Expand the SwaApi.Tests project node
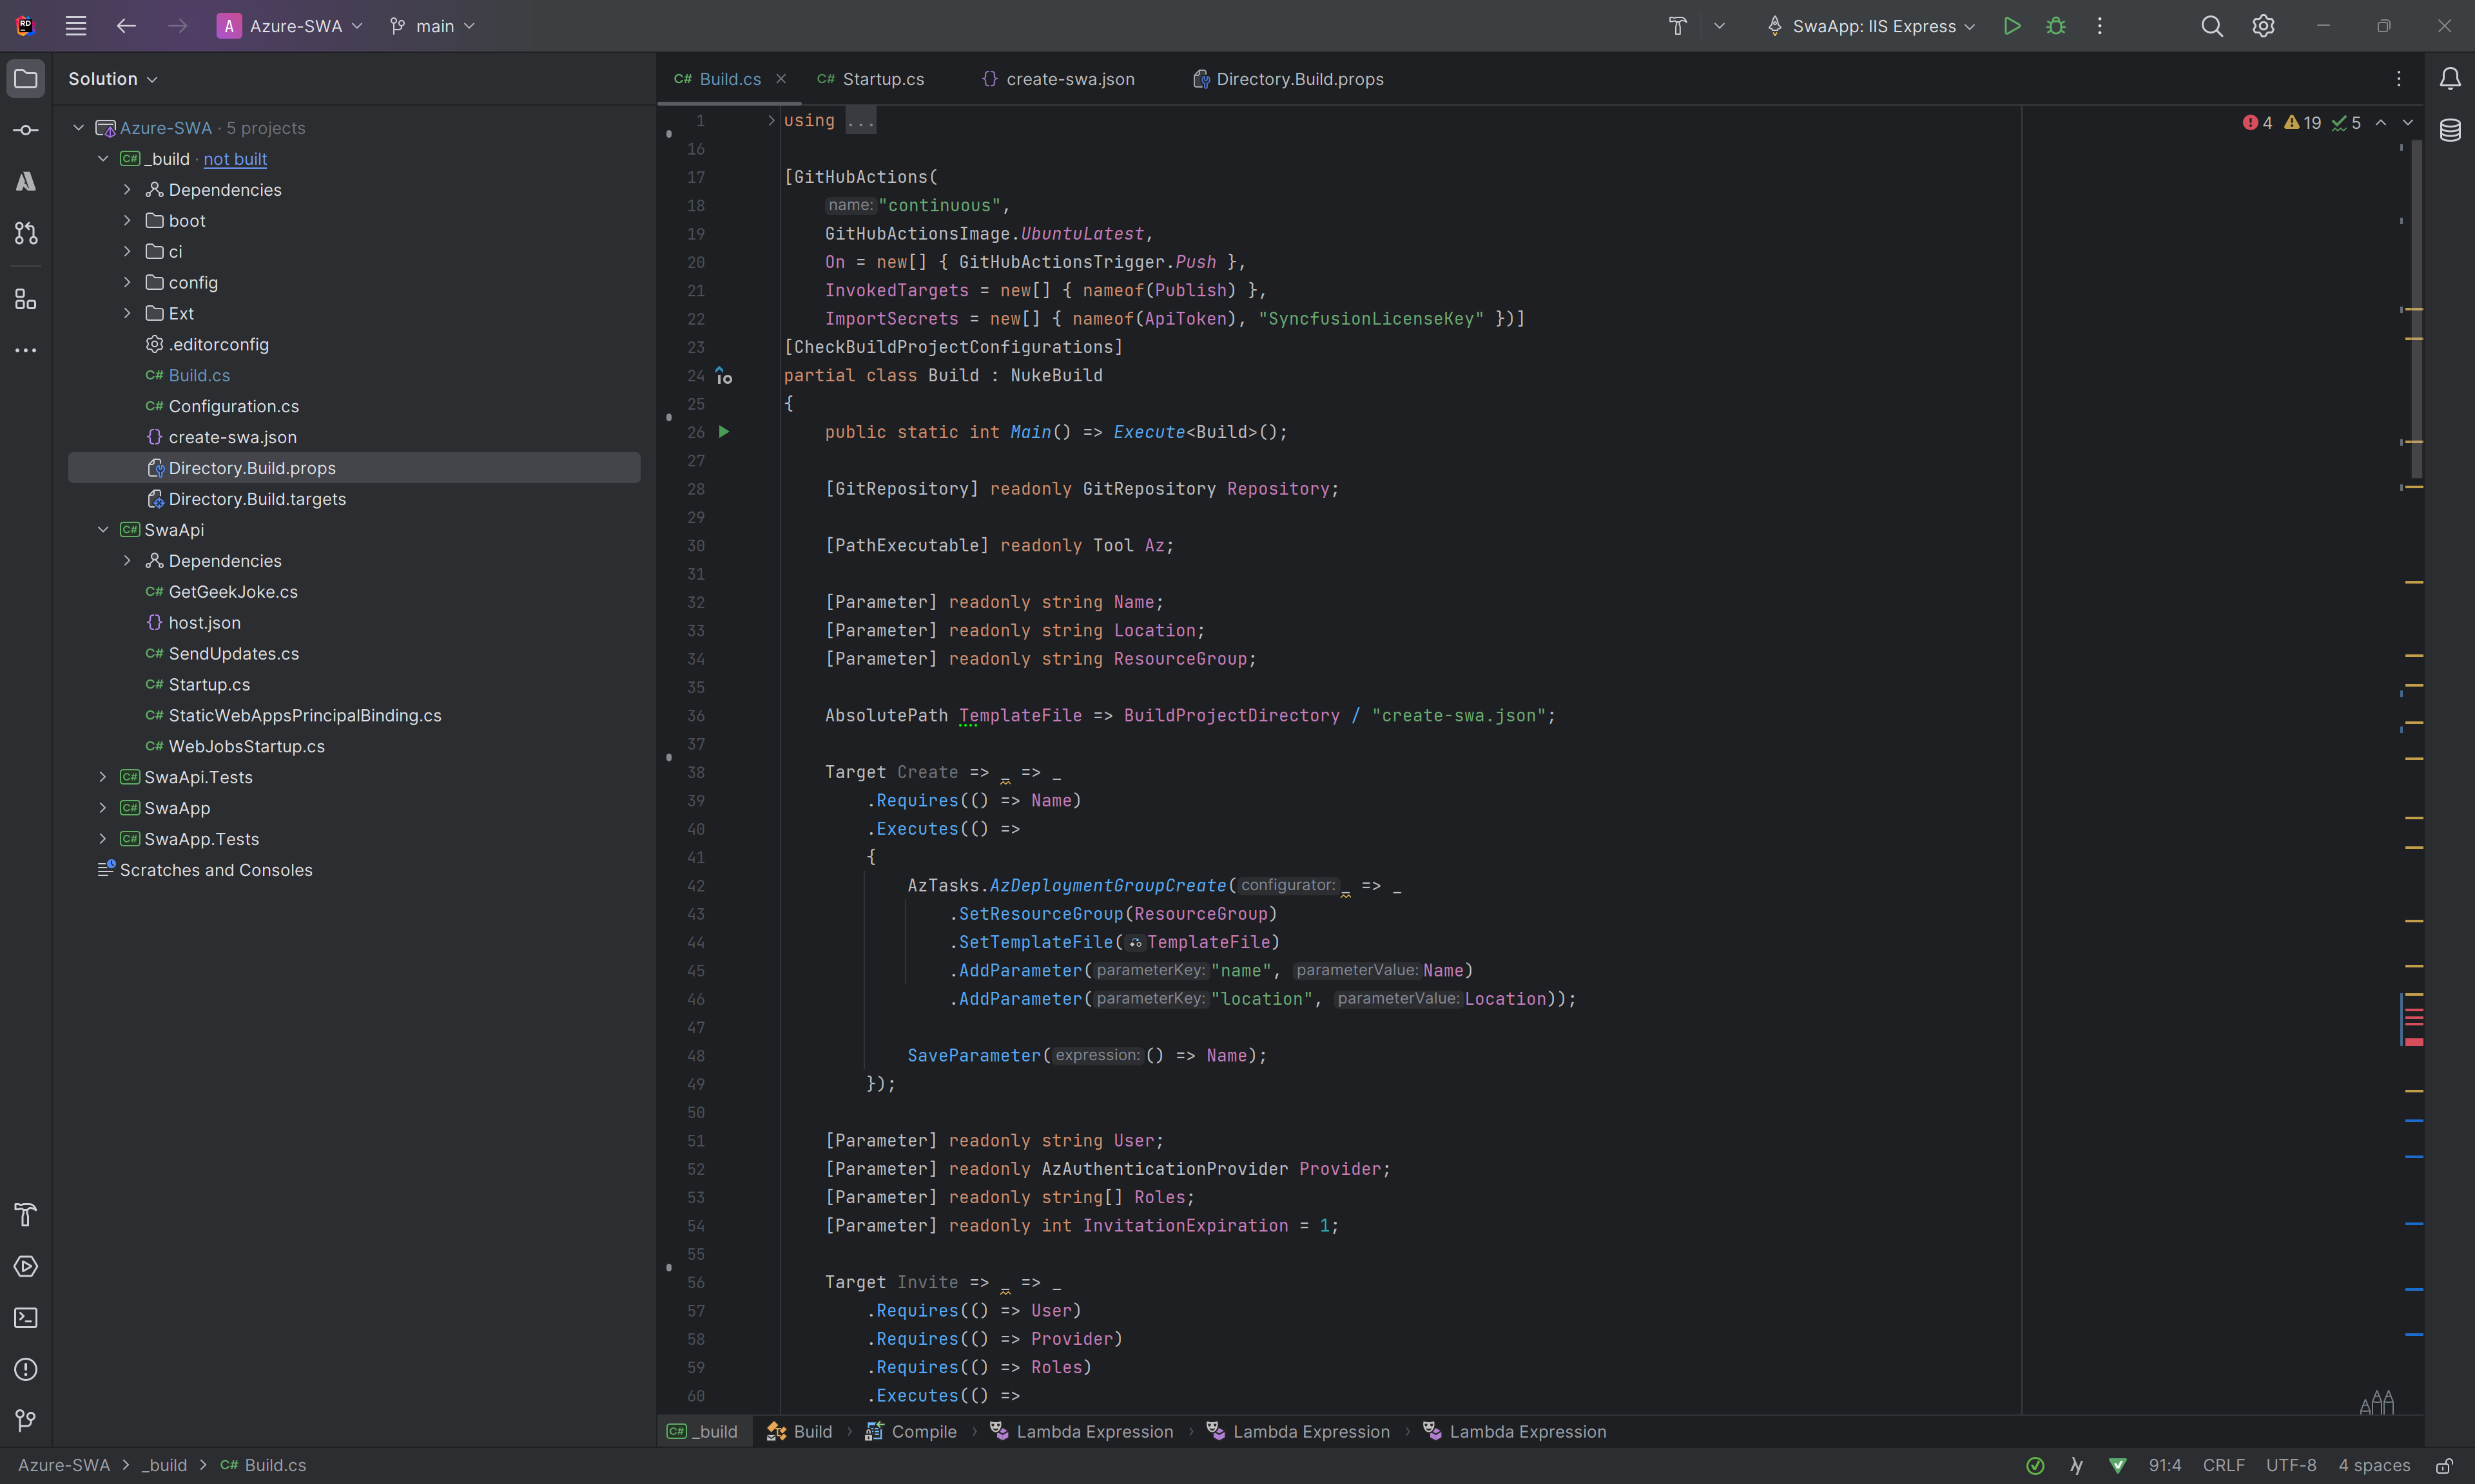This screenshot has width=2475, height=1484. coord(103,776)
